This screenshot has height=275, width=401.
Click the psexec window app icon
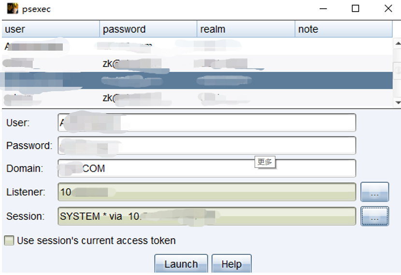13,9
